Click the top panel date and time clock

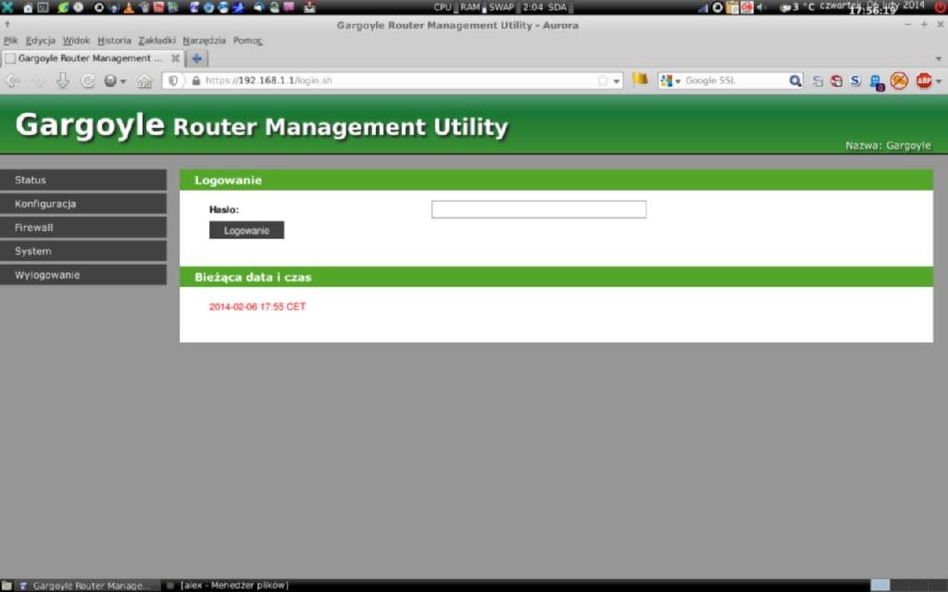(x=872, y=7)
